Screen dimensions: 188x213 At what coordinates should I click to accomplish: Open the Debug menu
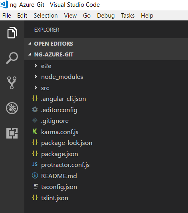pos(106,16)
